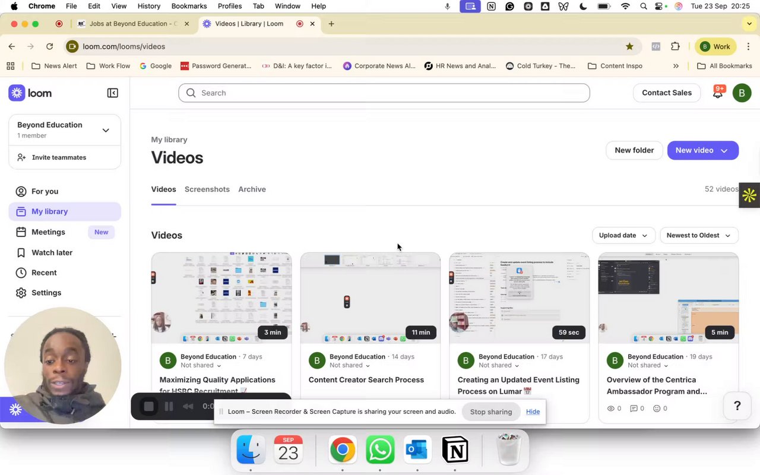Screen dimensions: 760x475
Task: Collapse the sidebar with the panel icon
Action: (x=112, y=93)
